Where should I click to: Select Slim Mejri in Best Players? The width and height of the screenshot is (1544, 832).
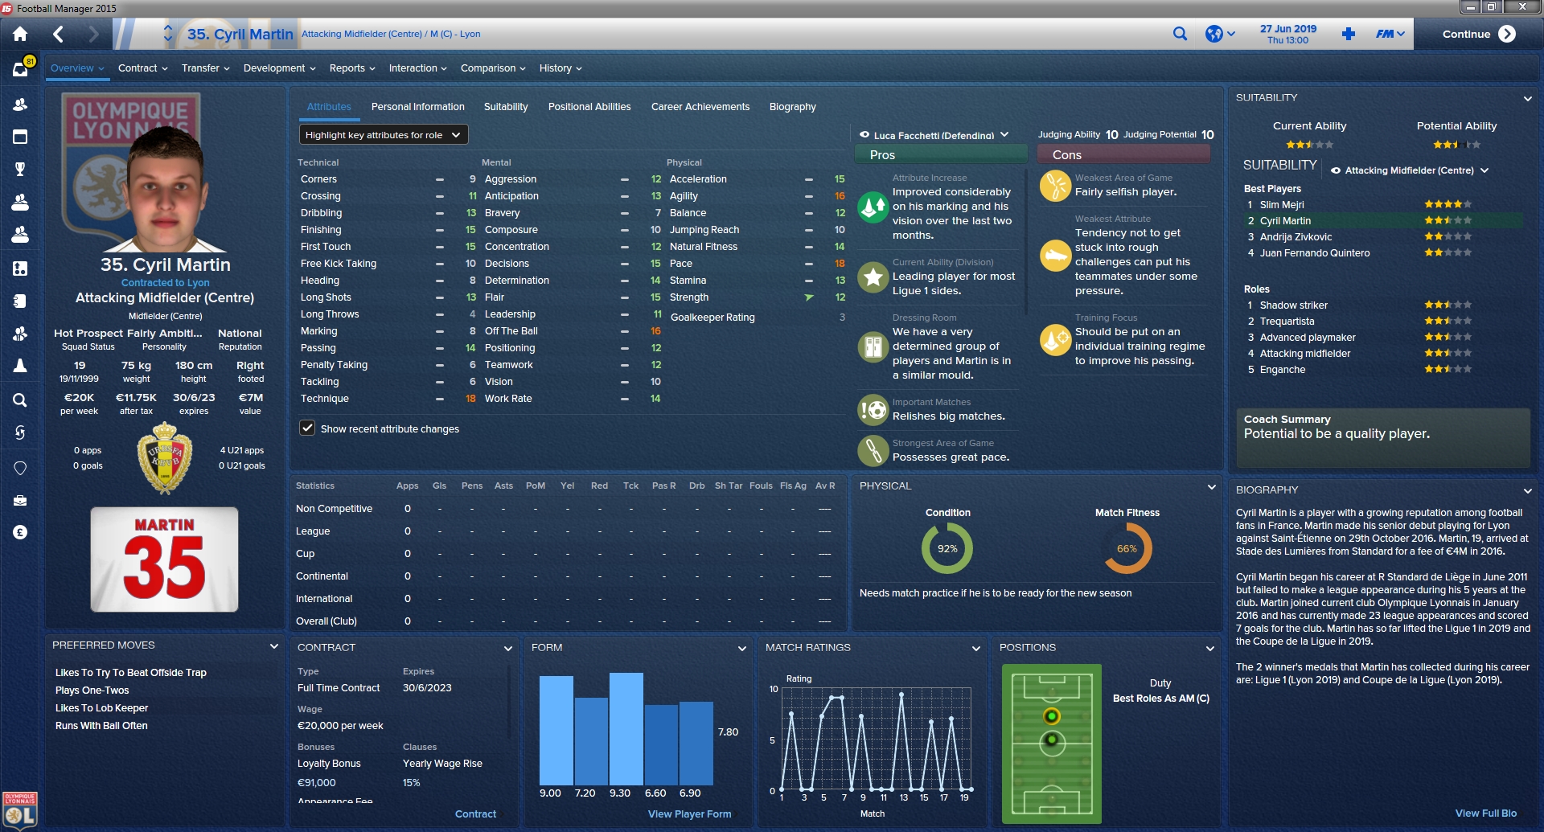point(1282,205)
